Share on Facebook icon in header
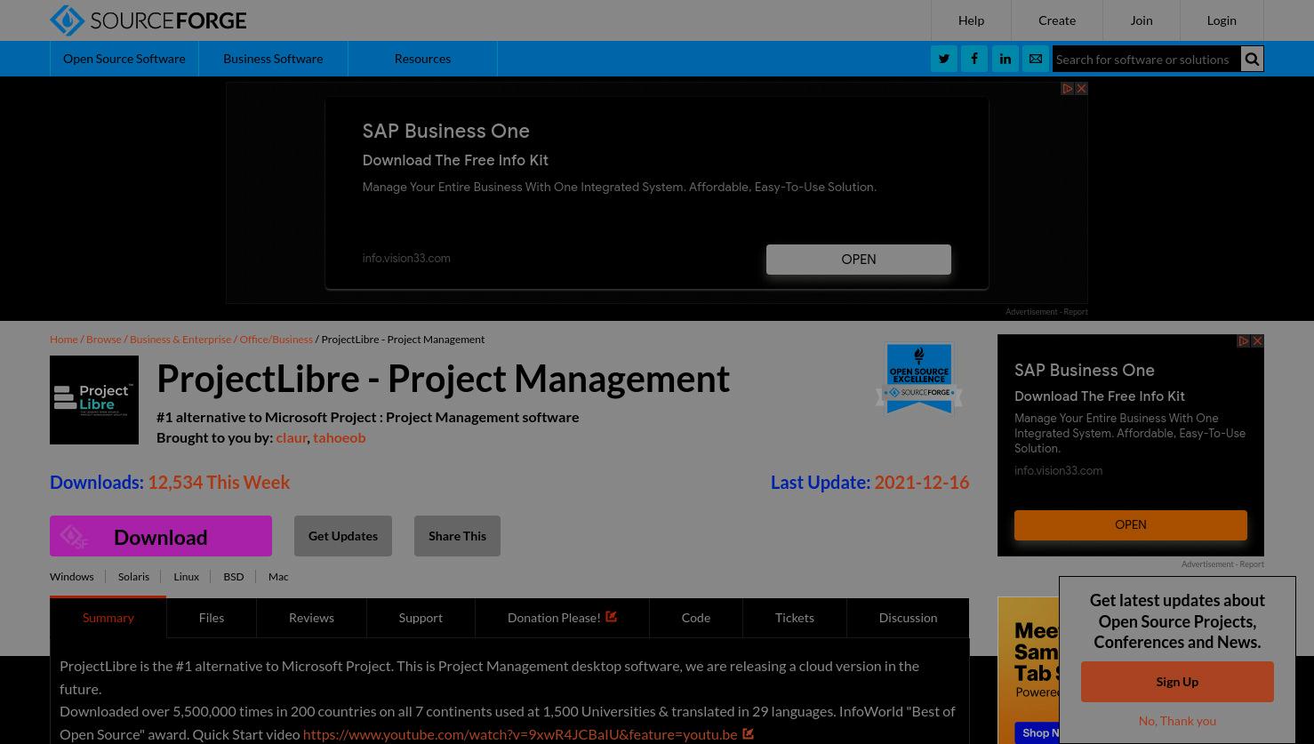Screen dimensions: 1314x744 click(974, 59)
